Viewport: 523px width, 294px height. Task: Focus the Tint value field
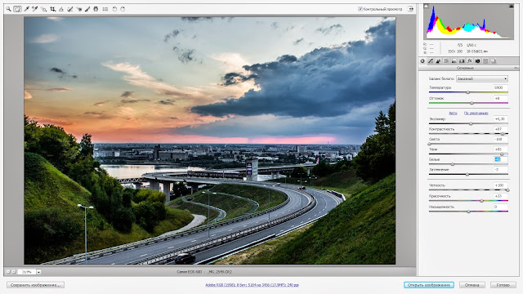coord(500,98)
